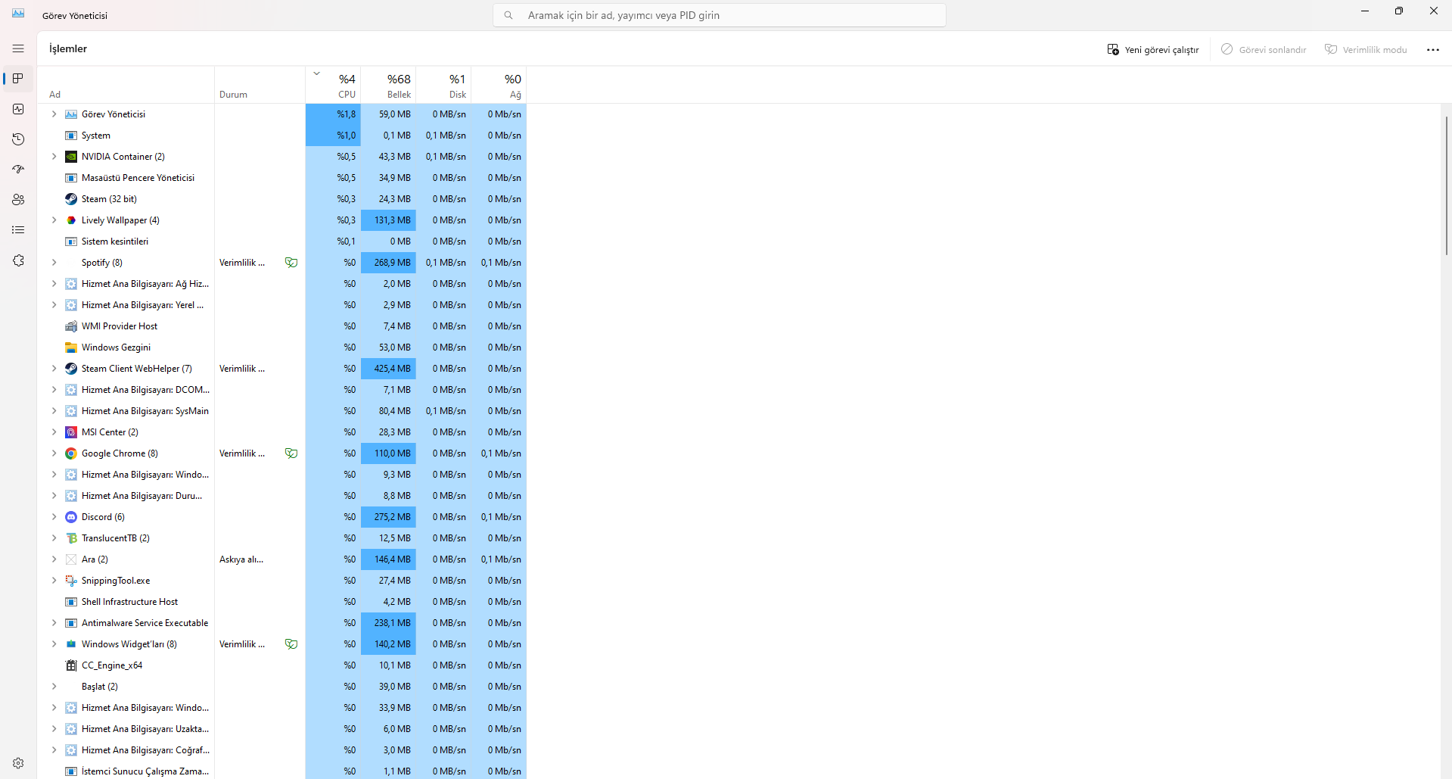
Task: Click the CC_Engine_x64 process icon
Action: (x=71, y=665)
